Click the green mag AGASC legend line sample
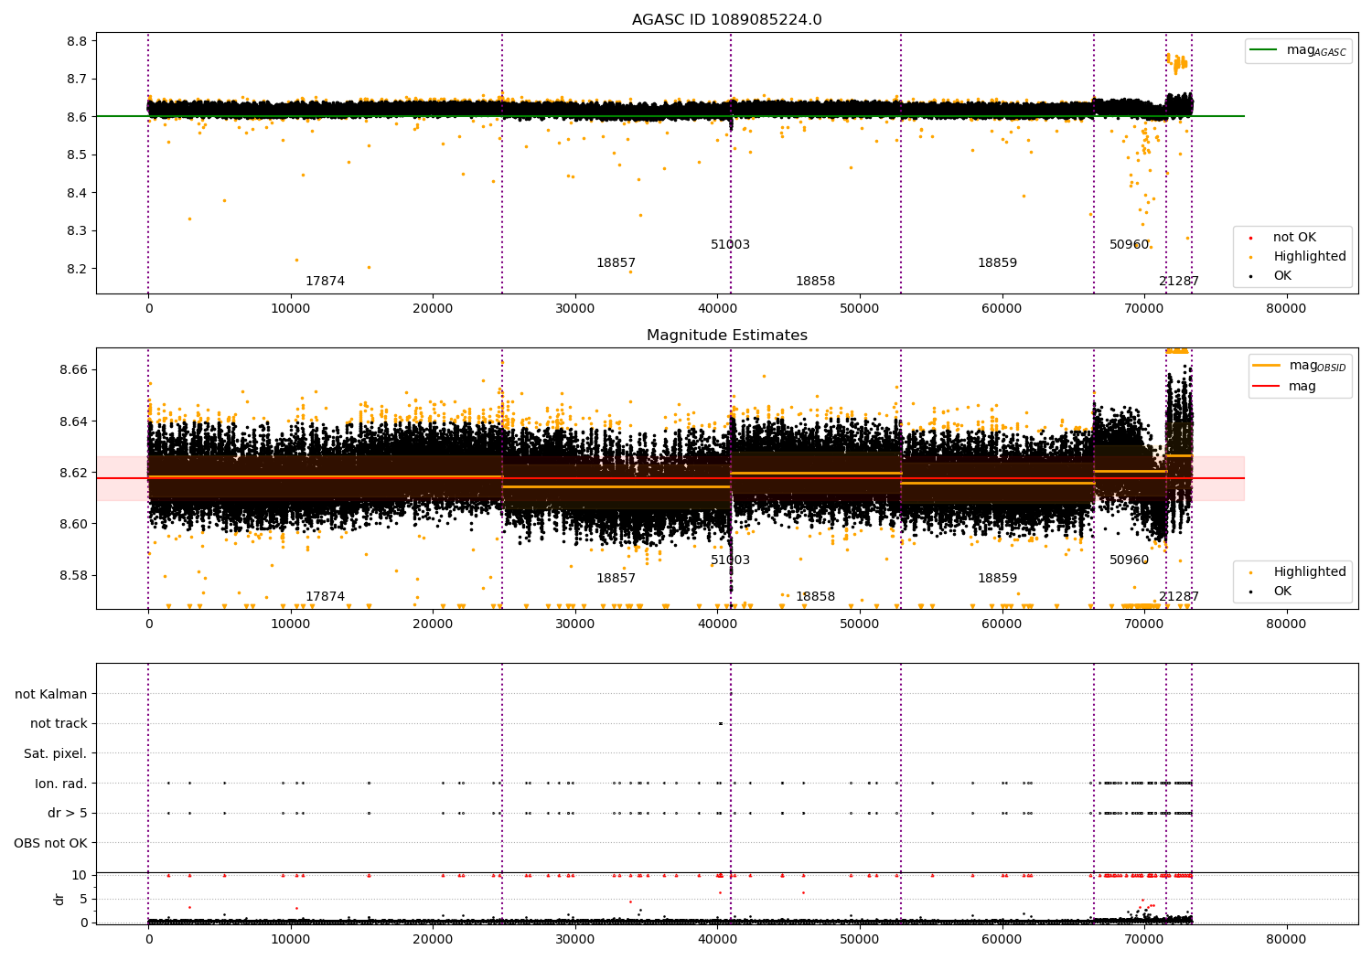The width and height of the screenshot is (1372, 960). pos(1265,50)
